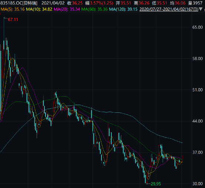Image resolution: width=205 pixels, height=188 pixels.
Task: Click the closing price 36.25
Action: pyautogui.click(x=77, y=3)
